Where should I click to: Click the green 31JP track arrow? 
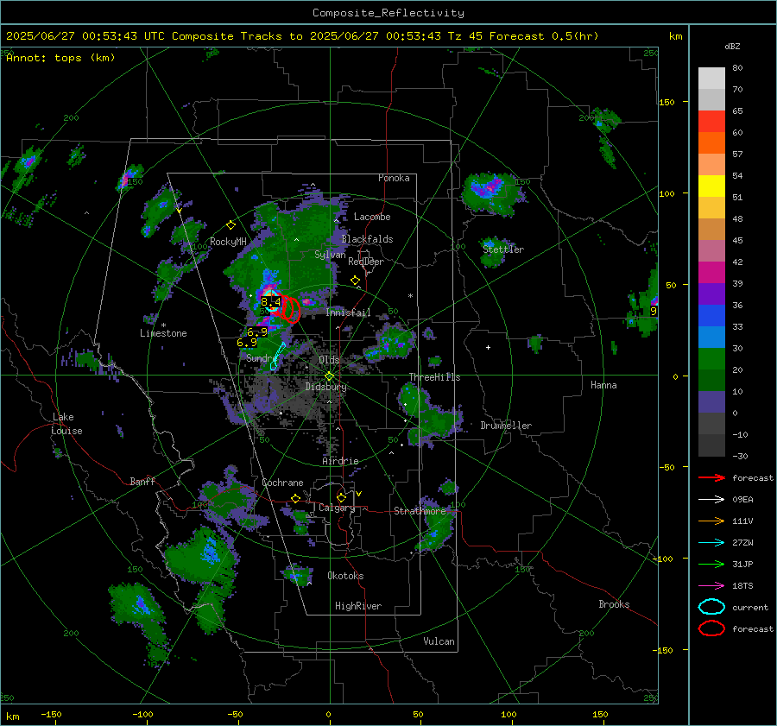point(711,564)
